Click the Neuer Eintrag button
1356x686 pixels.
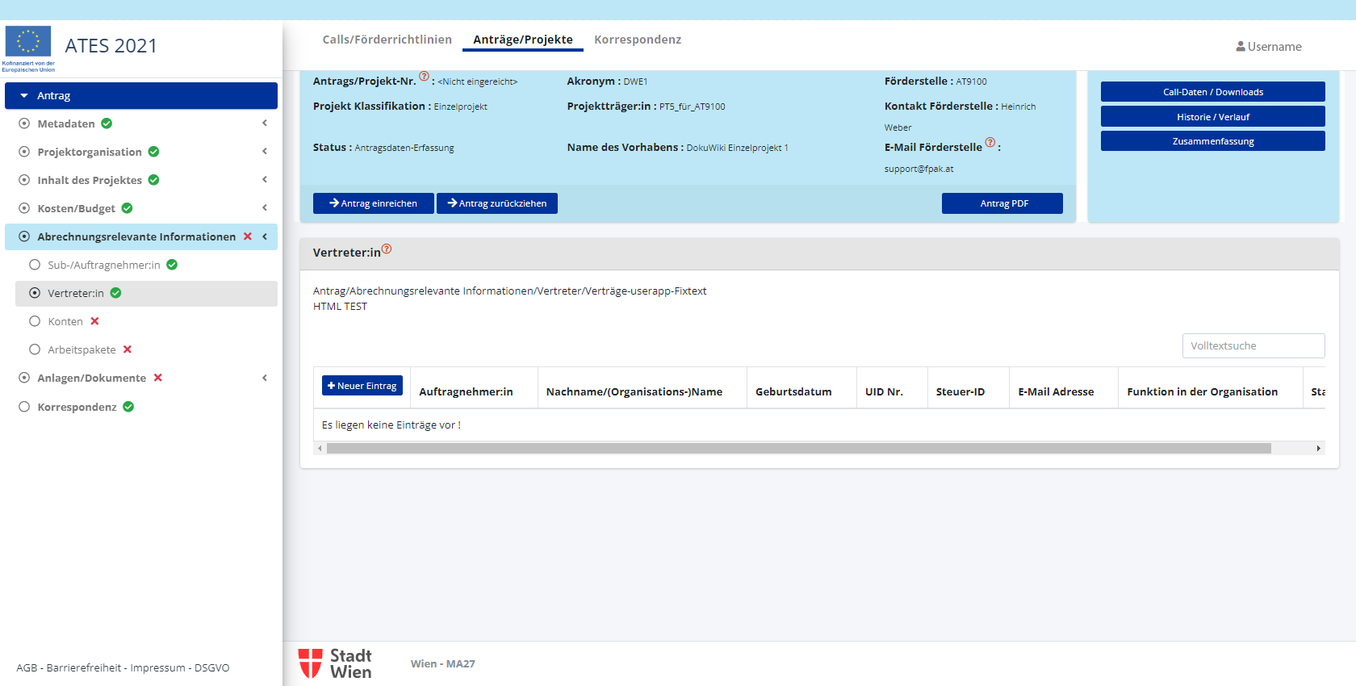[x=362, y=386]
